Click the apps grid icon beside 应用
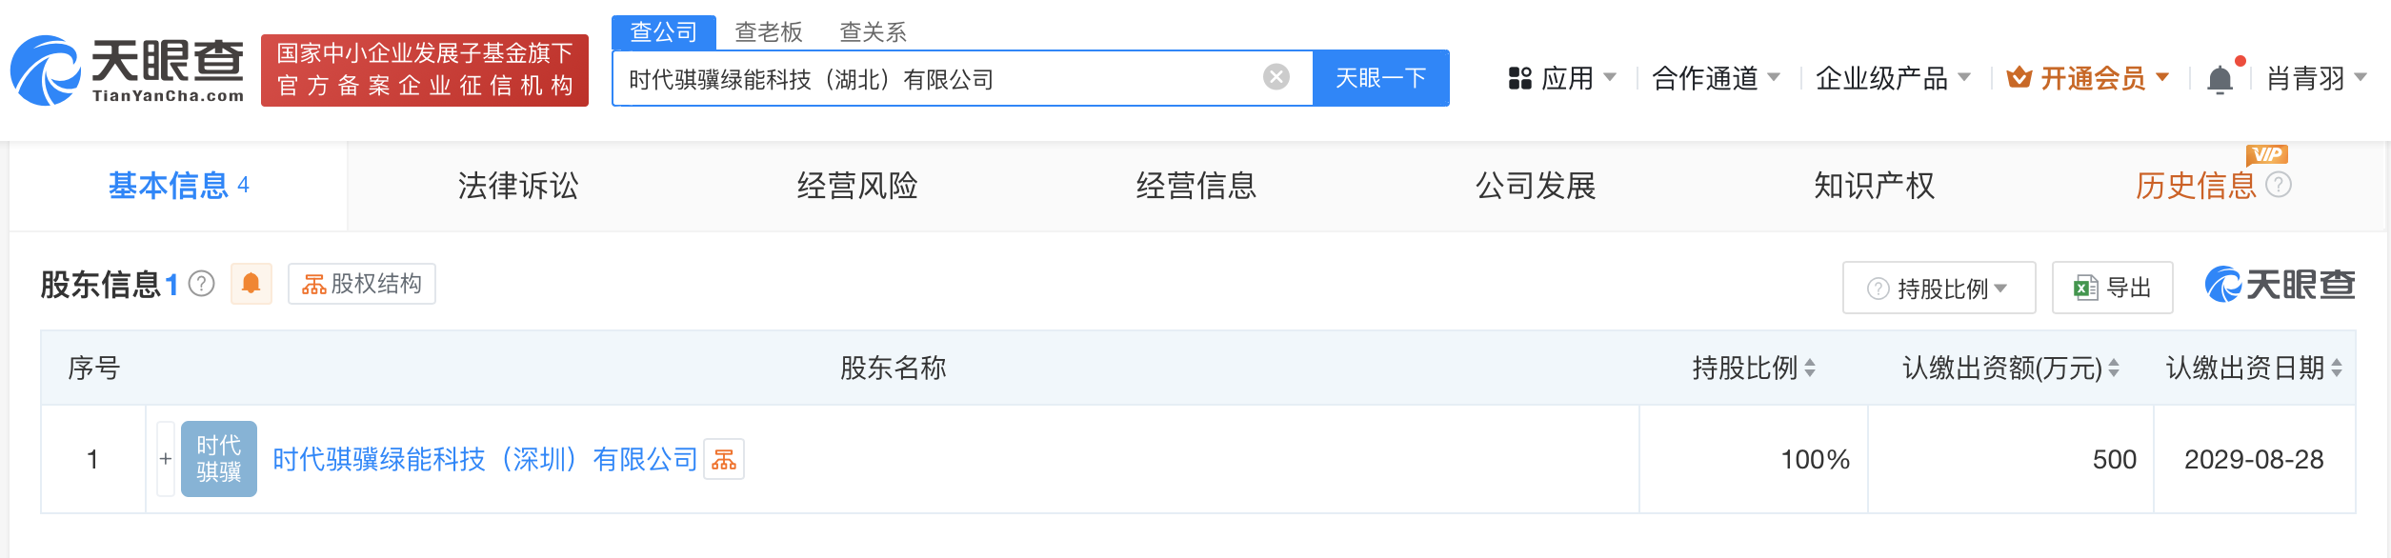 [x=1518, y=78]
